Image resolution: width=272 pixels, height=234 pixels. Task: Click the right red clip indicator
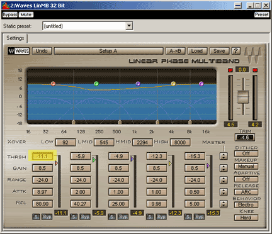point(255,70)
